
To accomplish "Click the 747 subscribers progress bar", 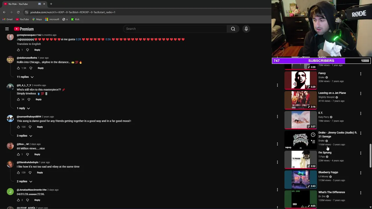I will [x=321, y=61].
